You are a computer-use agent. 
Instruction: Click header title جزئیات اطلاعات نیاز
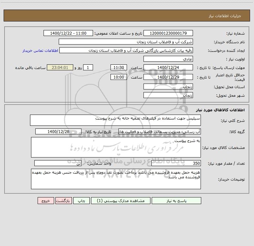point(225,16)
